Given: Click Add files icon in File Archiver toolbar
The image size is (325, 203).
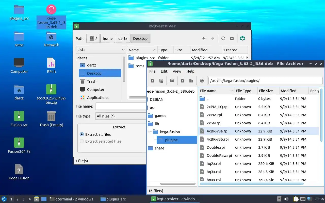Looking at the screenshot, I should point(183,81).
